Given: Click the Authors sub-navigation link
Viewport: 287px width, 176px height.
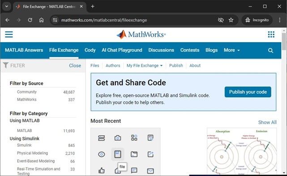Looking at the screenshot, I should 113,65.
